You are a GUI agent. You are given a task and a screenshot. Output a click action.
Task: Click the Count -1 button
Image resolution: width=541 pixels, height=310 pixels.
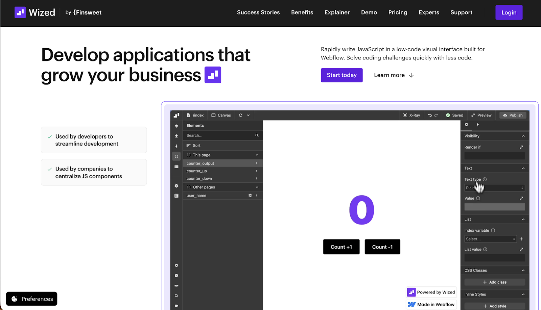382,247
